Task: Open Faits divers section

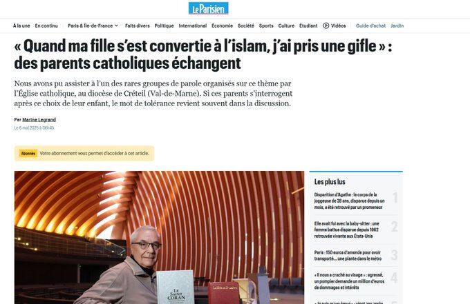Action: pos(138,26)
